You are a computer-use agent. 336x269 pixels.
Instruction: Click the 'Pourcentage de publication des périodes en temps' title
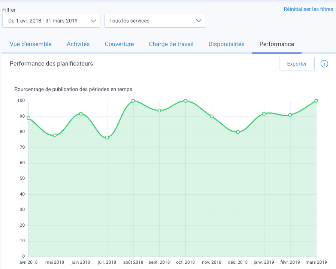click(73, 90)
